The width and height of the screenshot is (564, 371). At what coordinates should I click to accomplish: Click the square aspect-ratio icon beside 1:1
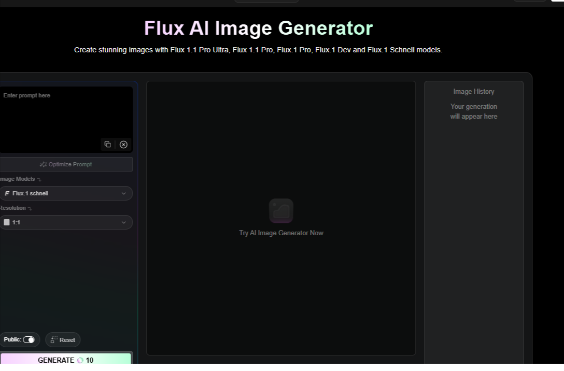pyautogui.click(x=7, y=222)
